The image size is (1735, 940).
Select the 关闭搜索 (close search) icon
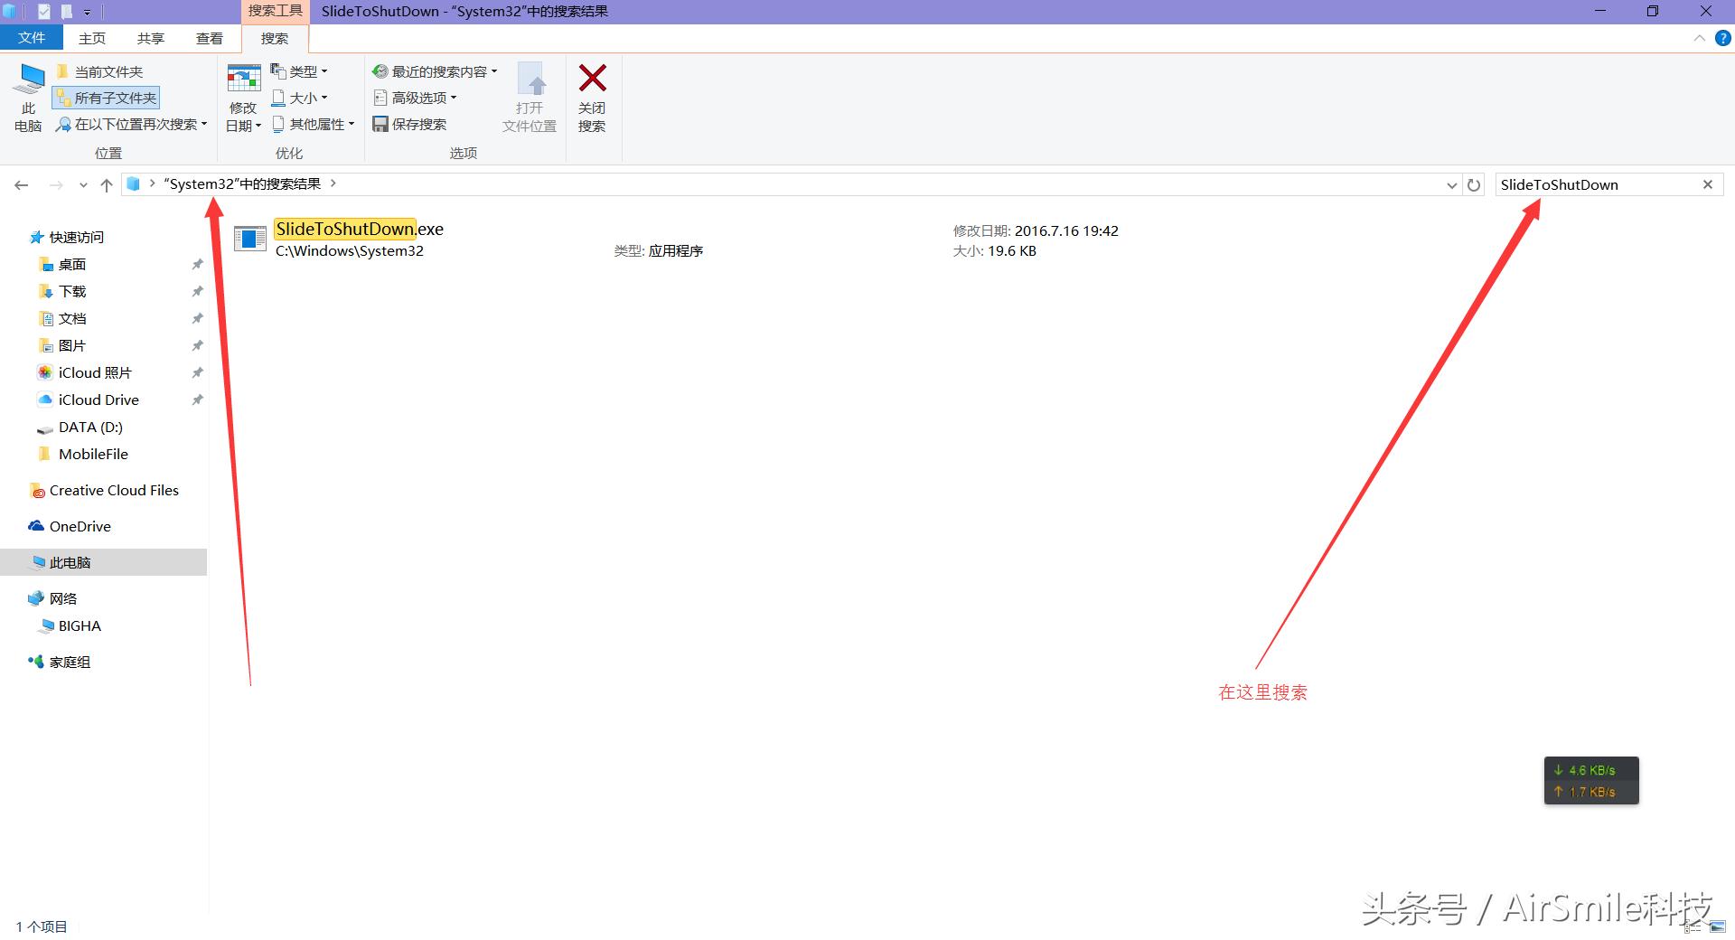coord(592,95)
